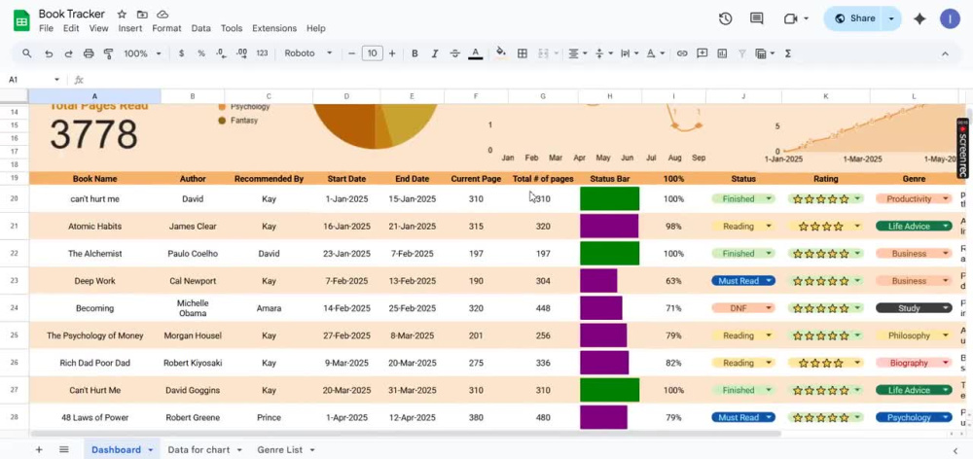Show all sheets list

(64, 449)
